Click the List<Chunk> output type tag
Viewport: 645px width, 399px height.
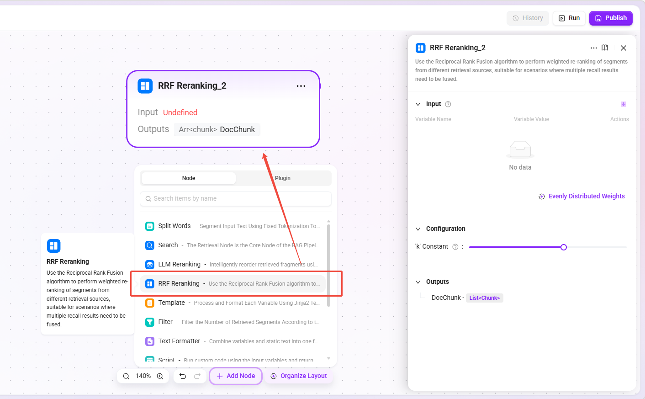[485, 298]
